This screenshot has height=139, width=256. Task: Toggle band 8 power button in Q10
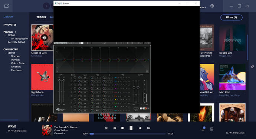point(71,103)
